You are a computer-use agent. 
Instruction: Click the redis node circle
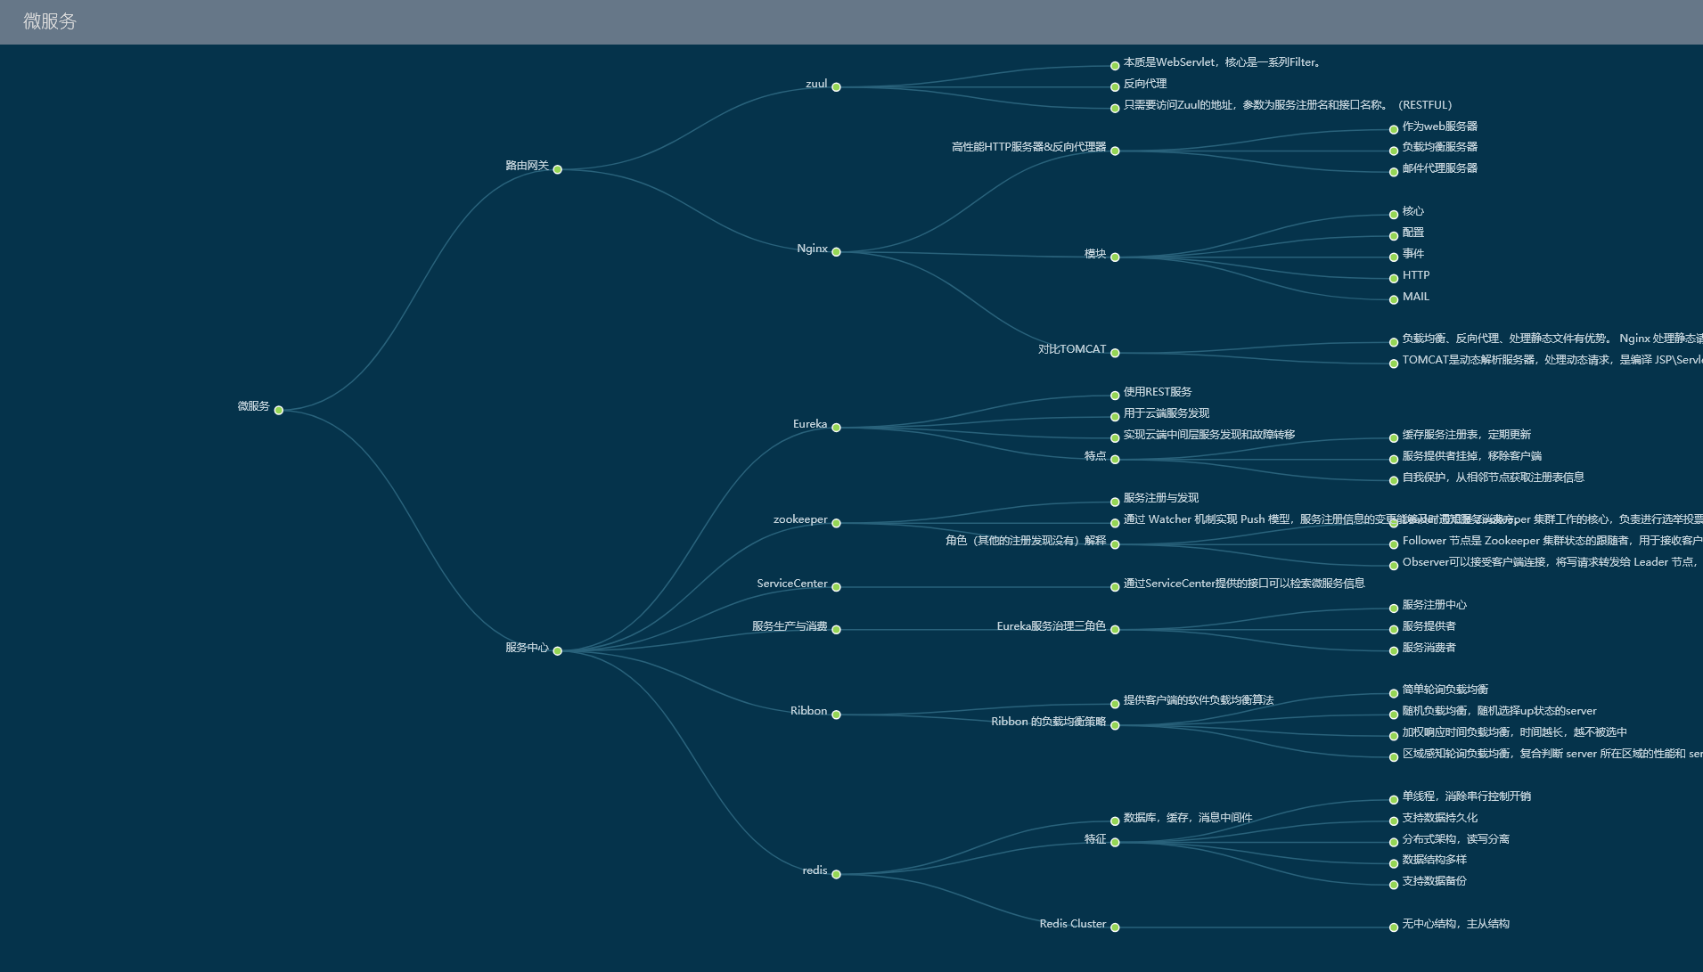836,874
